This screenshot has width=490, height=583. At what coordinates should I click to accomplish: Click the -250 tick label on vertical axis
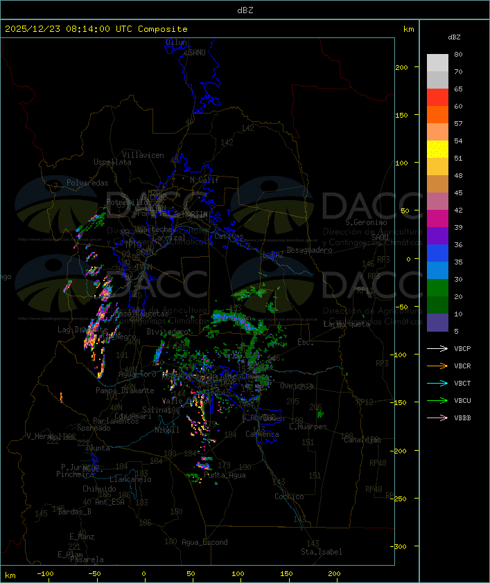(x=400, y=499)
